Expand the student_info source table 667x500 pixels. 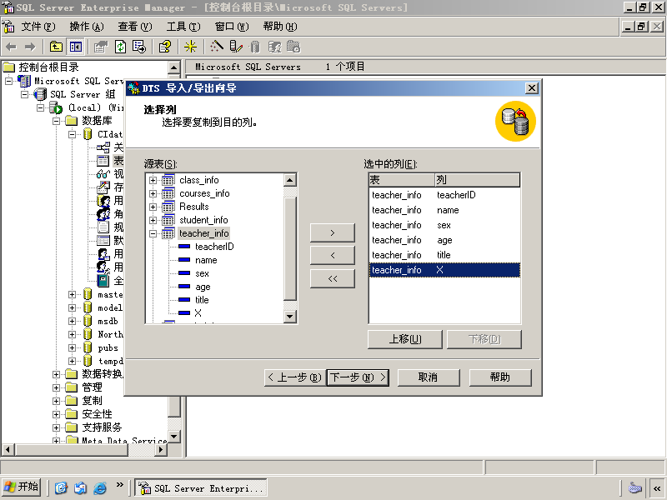click(153, 220)
